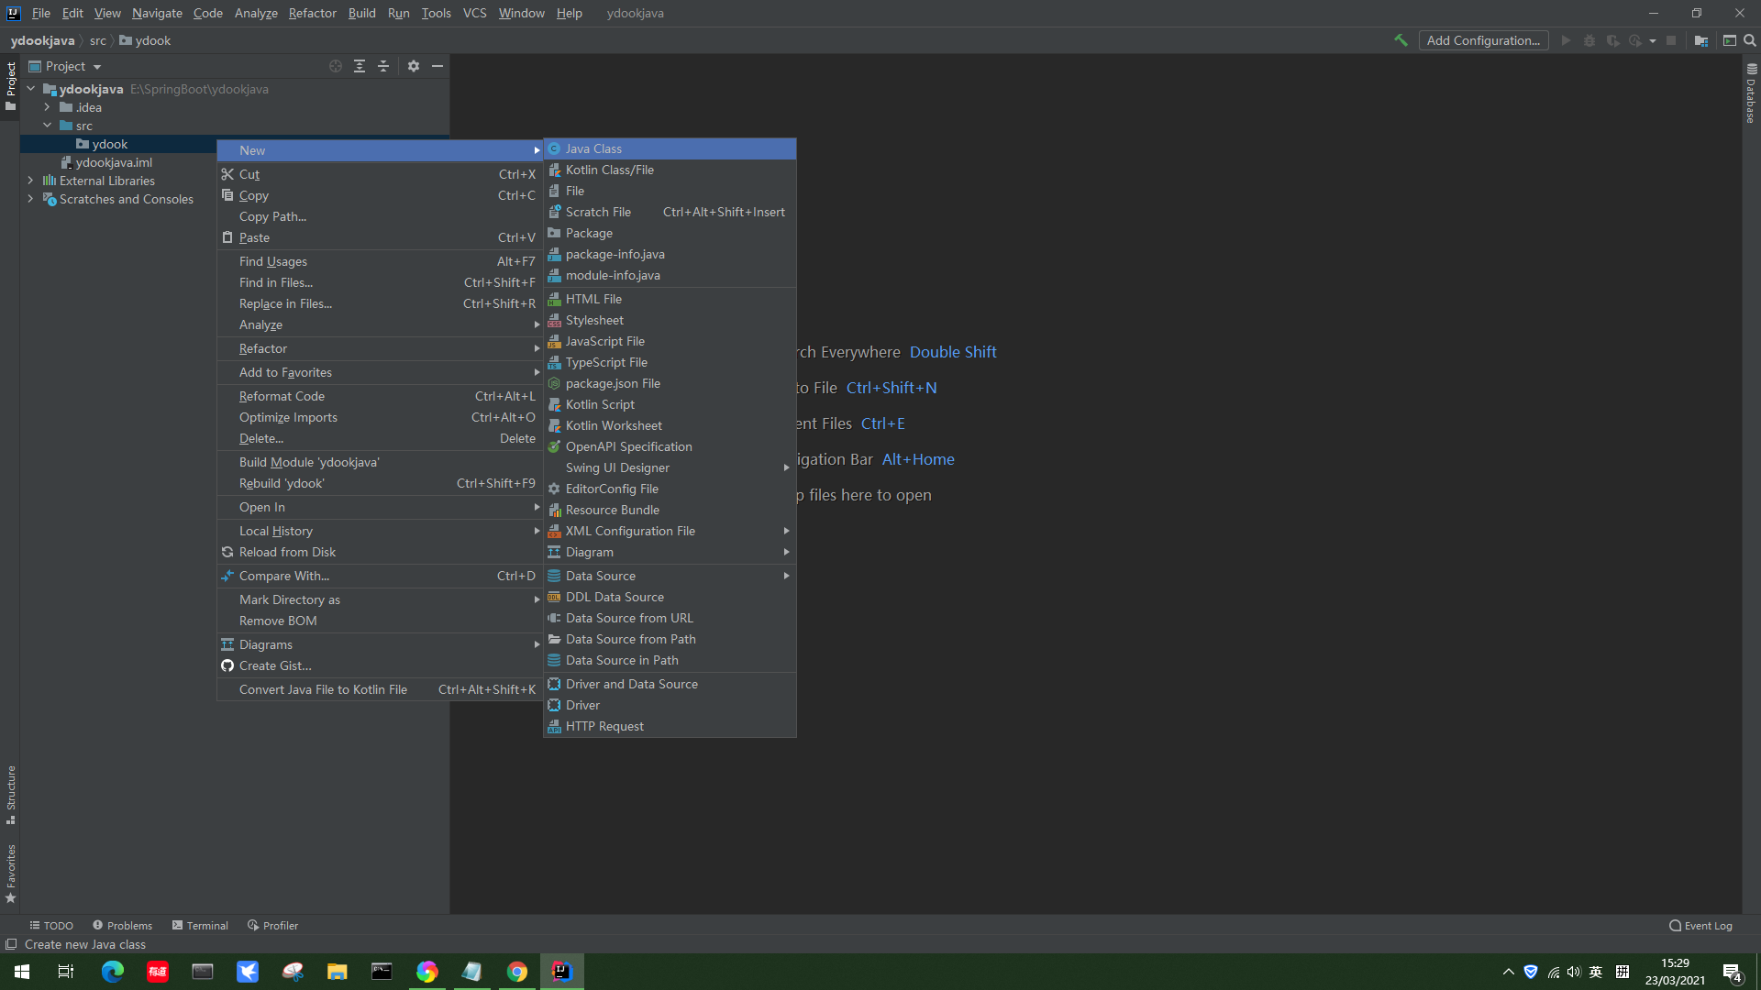Expand the External Libraries tree node
Viewport: 1761px width, 990px height.
pos(31,181)
